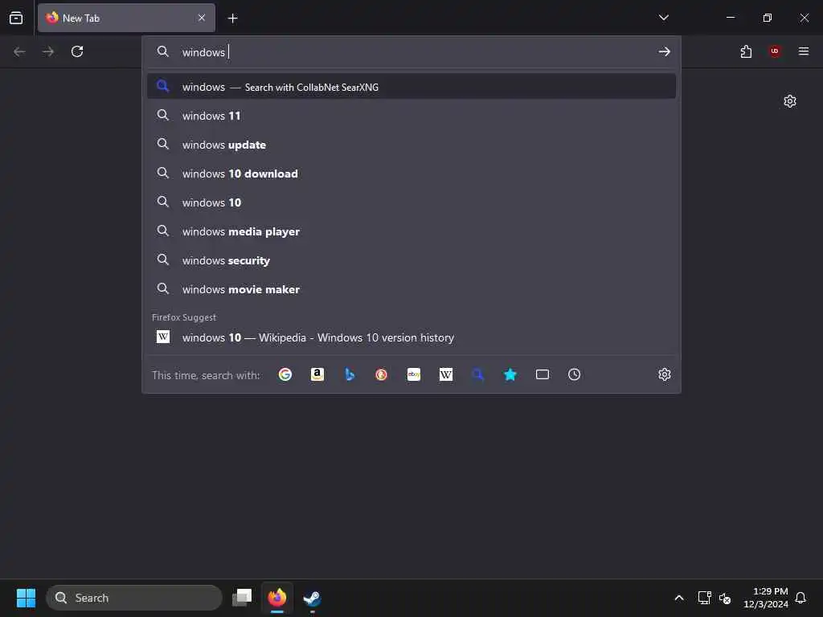Choose suggestion 'windows update'
This screenshot has width=823, height=617.
(x=411, y=145)
